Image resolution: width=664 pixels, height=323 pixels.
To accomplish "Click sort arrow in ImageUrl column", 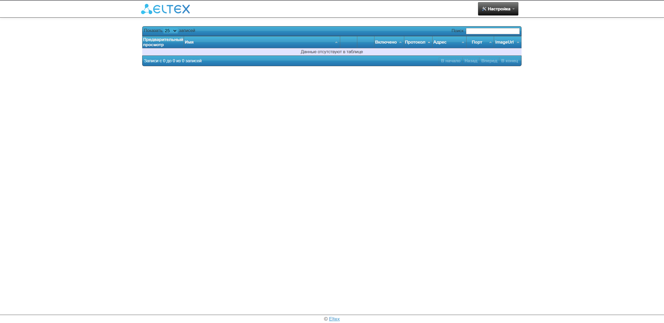I will tap(518, 43).
